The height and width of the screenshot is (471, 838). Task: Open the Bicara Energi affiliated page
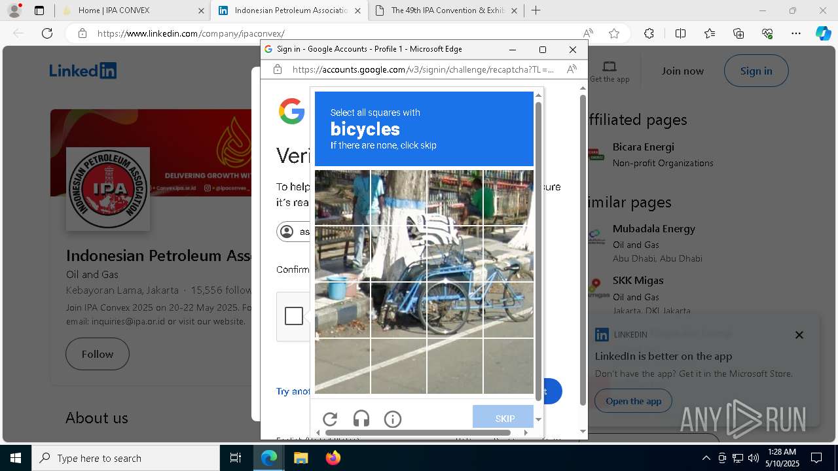(x=643, y=147)
